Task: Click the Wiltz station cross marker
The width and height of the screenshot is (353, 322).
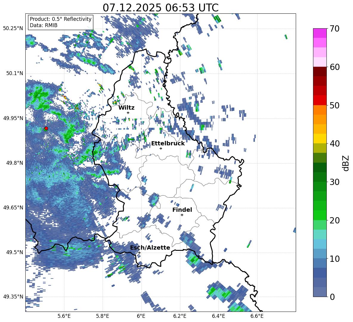Action: (x=128, y=113)
